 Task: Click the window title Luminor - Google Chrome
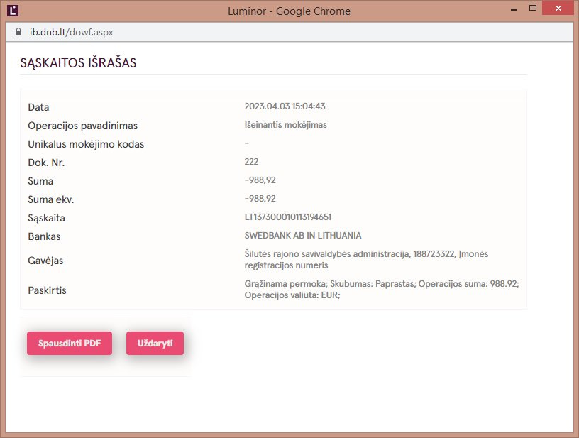(289, 11)
